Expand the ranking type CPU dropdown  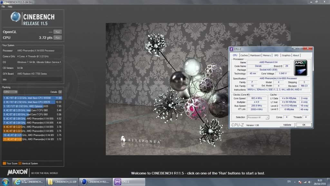click(10, 92)
